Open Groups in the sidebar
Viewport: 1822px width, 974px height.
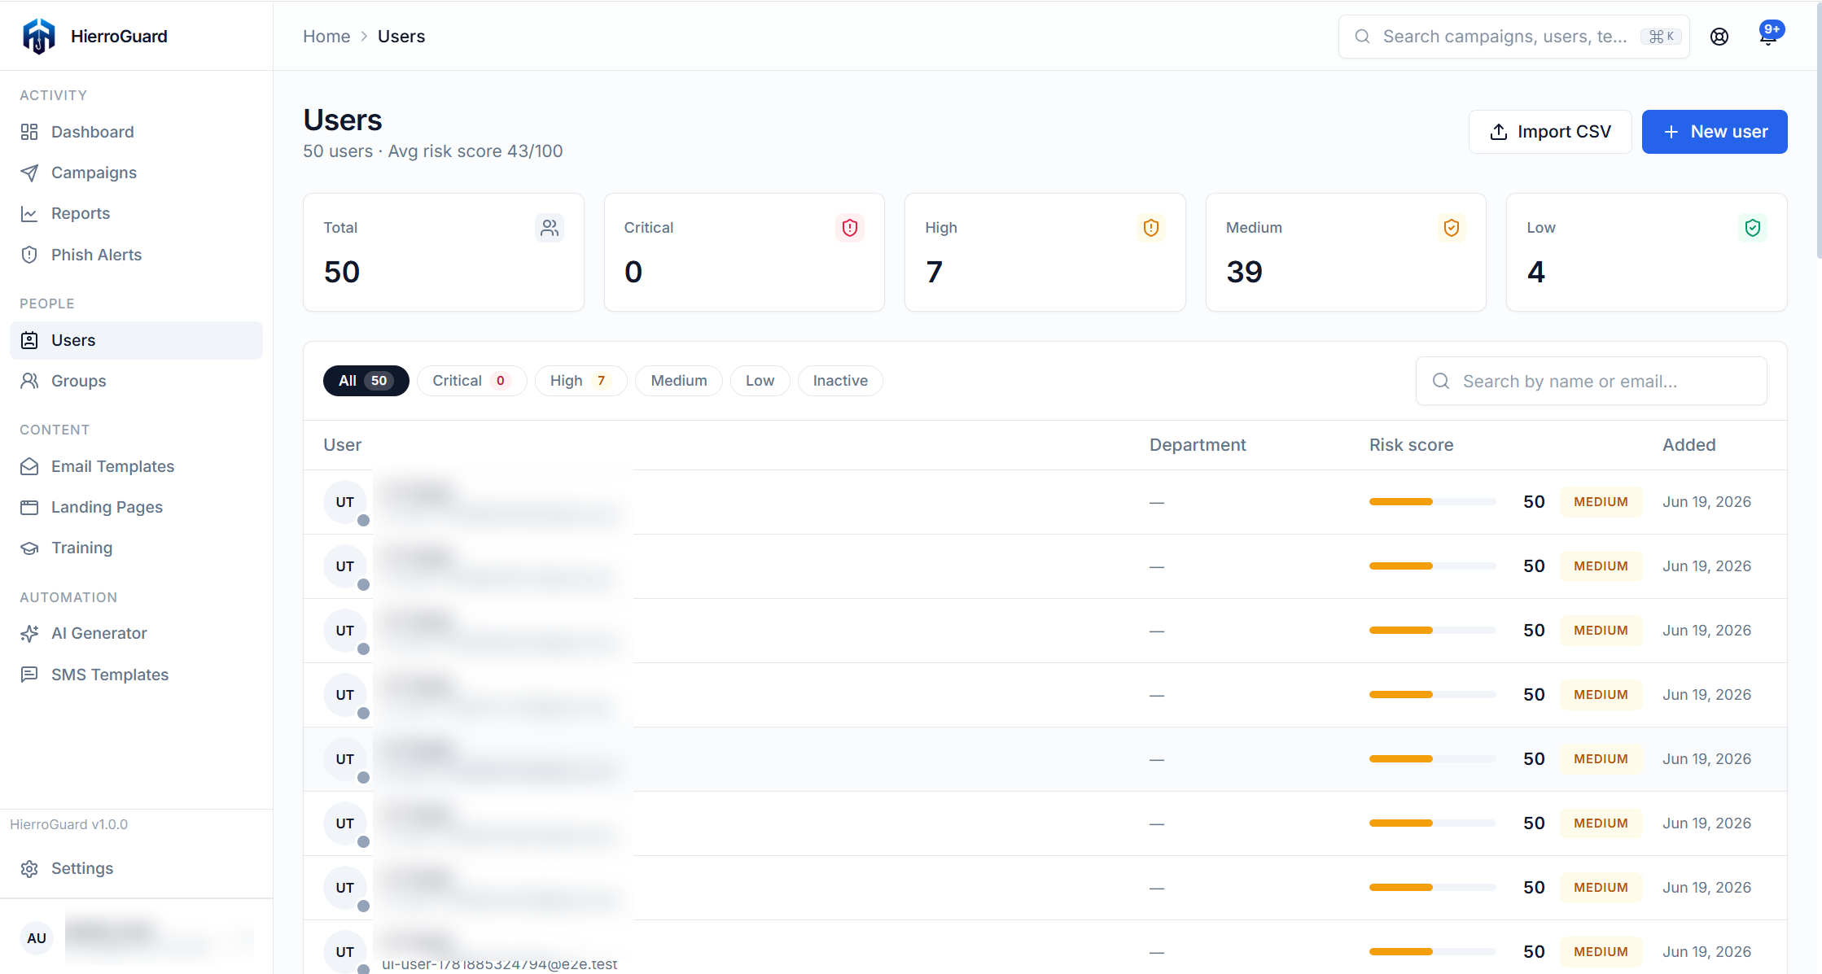pyautogui.click(x=136, y=381)
